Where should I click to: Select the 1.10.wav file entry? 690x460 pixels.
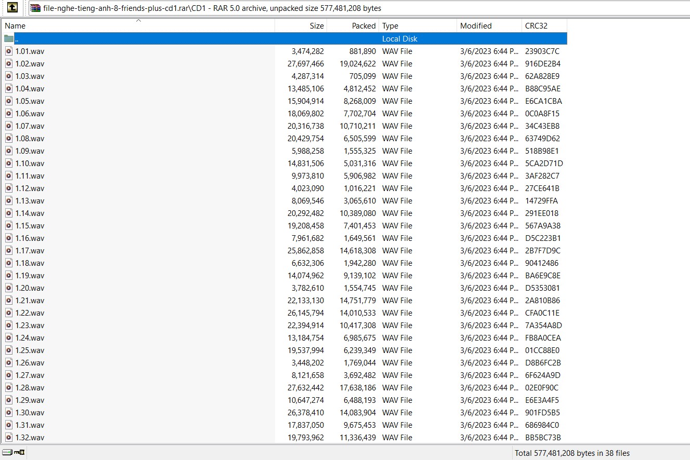pos(30,163)
